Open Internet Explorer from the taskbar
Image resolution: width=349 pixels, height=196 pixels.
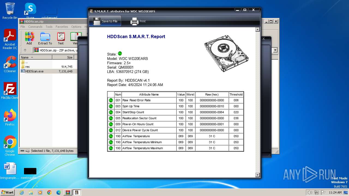[x=22, y=192]
